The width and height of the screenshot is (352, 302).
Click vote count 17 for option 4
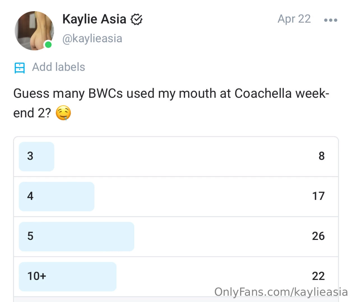318,196
